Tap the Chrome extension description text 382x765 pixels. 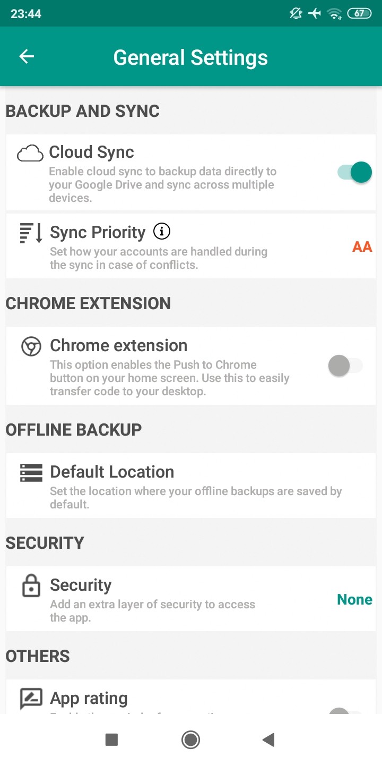click(169, 378)
